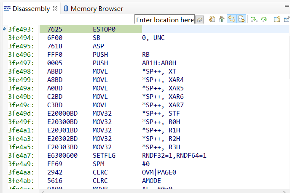
Task: Click the horizontal scrollbar at the bottom
Action: pos(164,191)
